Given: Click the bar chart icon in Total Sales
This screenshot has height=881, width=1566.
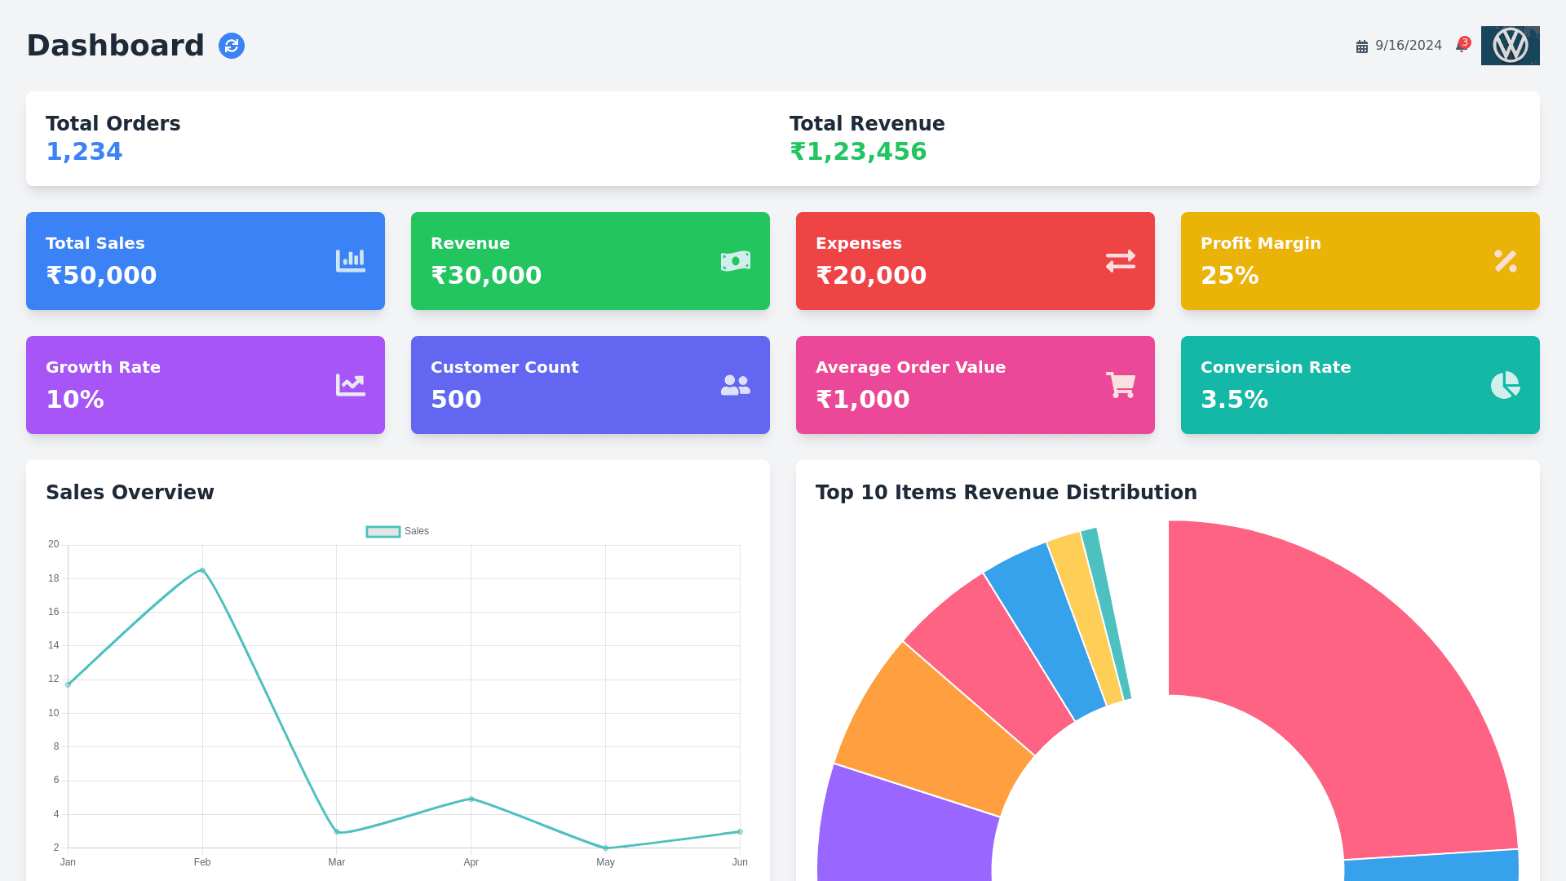Looking at the screenshot, I should click(x=350, y=261).
